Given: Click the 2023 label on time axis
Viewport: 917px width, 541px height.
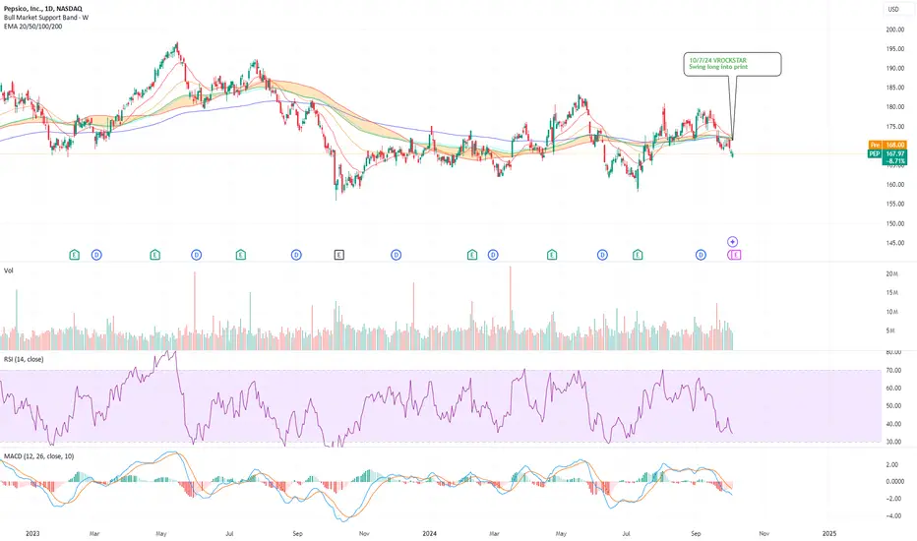Looking at the screenshot, I should (x=32, y=533).
